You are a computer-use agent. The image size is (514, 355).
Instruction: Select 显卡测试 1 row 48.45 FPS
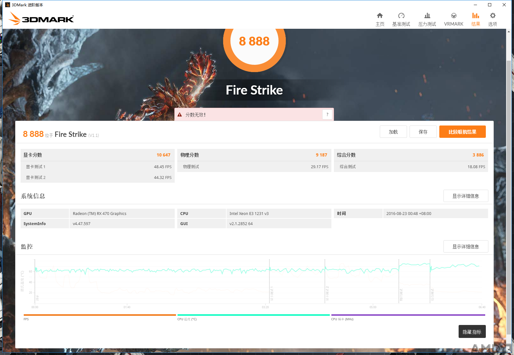point(97,167)
